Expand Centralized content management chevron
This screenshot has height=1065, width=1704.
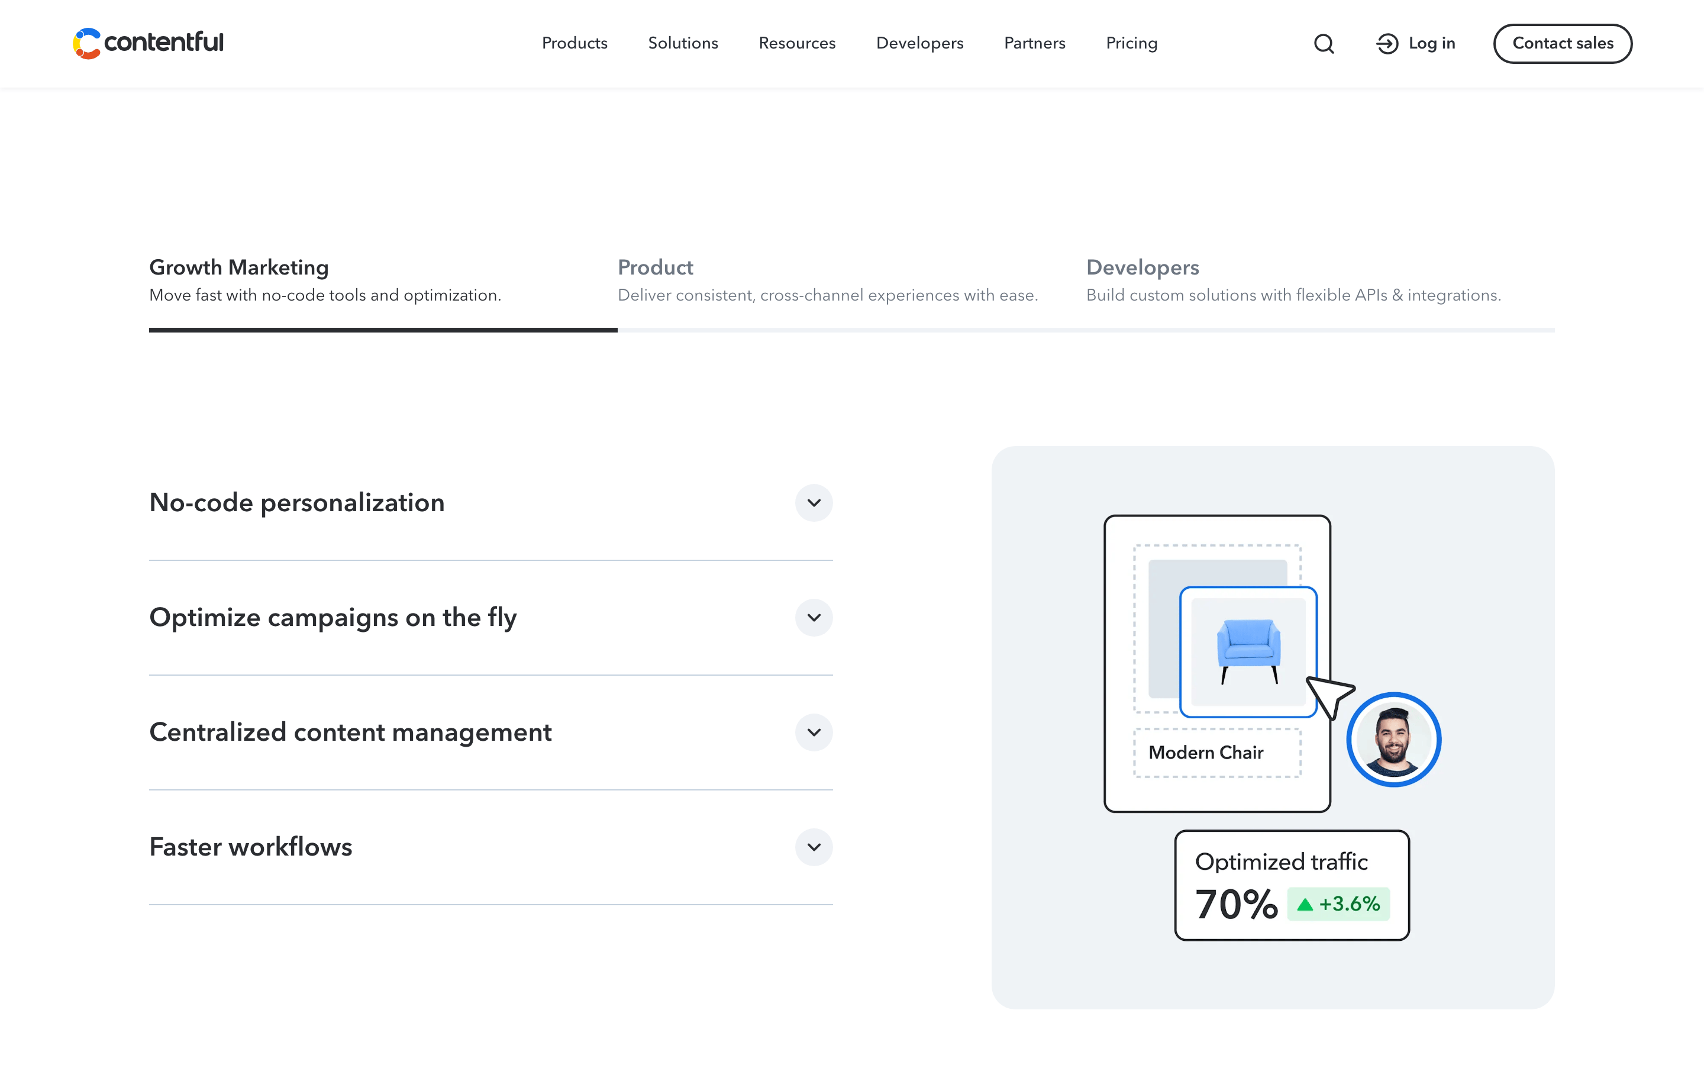tap(814, 732)
